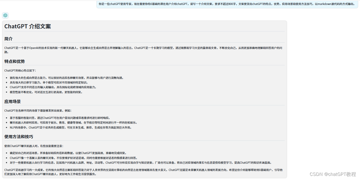Click the '应用场景' section heading

pos(13,101)
